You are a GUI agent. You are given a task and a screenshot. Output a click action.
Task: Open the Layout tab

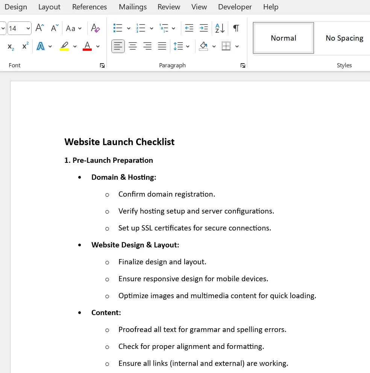tap(49, 7)
